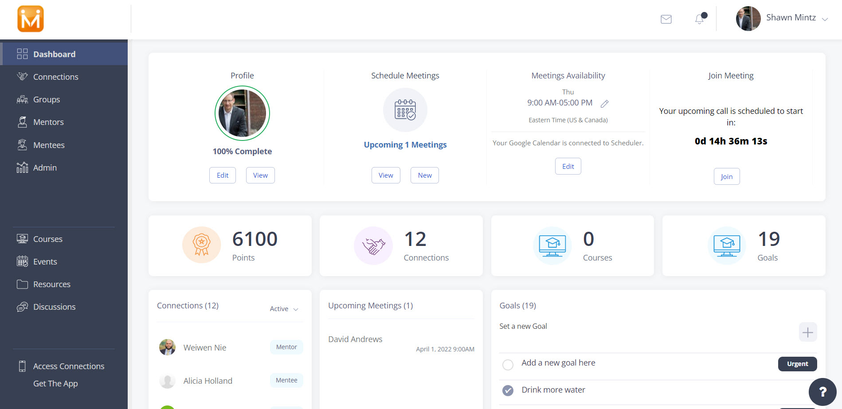Open the notifications bell
The height and width of the screenshot is (409, 842).
pos(698,19)
